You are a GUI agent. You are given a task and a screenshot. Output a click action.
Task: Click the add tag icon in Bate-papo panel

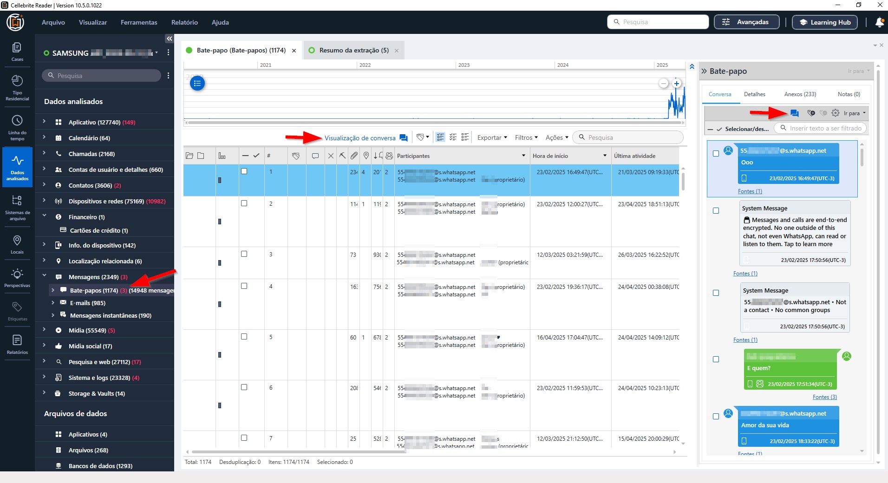pos(811,113)
